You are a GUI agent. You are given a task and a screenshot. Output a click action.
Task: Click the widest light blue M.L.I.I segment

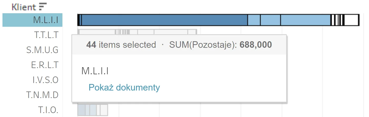[305, 20]
